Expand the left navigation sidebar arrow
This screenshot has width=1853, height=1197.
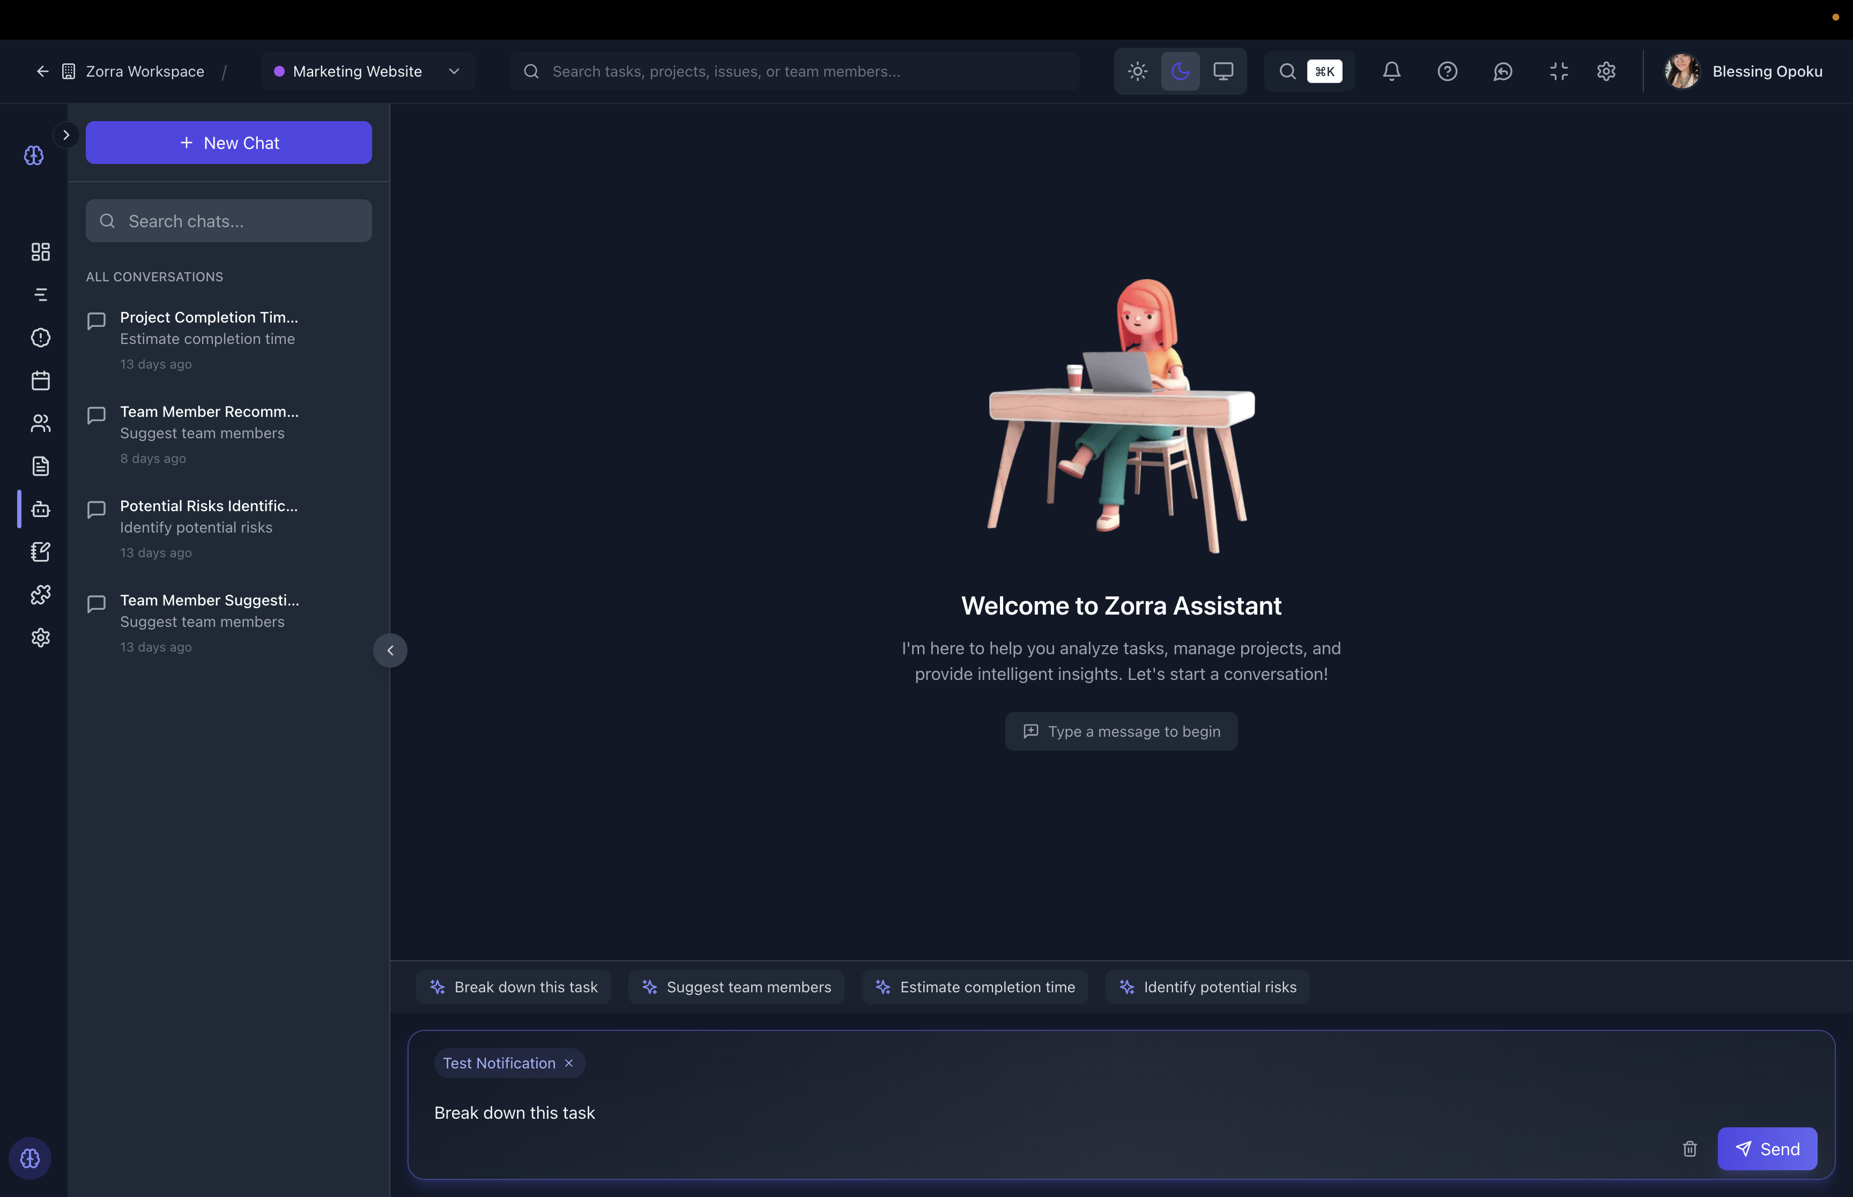pyautogui.click(x=66, y=135)
